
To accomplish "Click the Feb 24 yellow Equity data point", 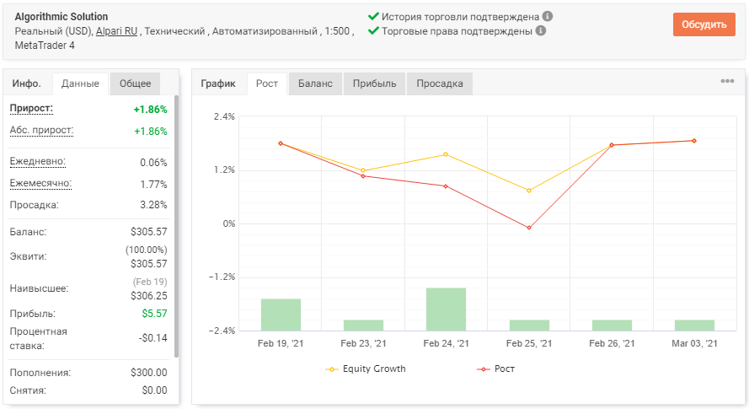I will [446, 154].
